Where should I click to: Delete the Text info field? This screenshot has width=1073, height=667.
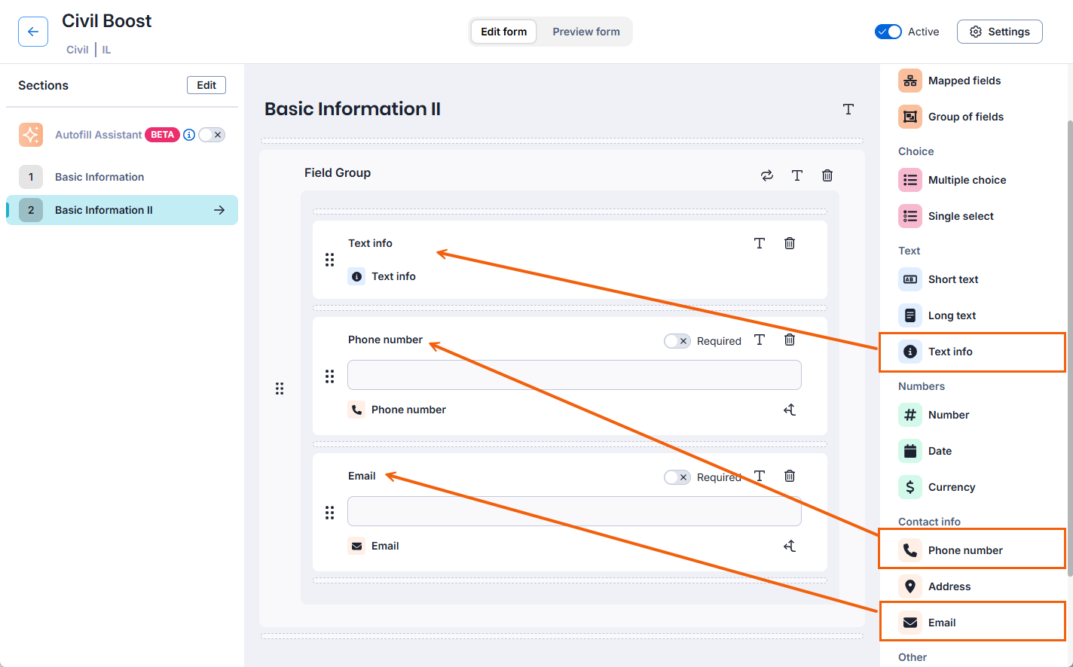tap(790, 243)
